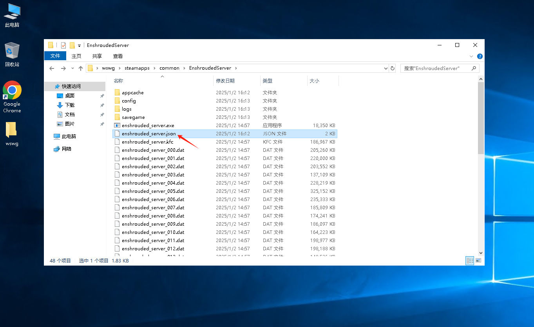Click the file list vertical scrollbar thumb
The width and height of the screenshot is (534, 327).
481,118
